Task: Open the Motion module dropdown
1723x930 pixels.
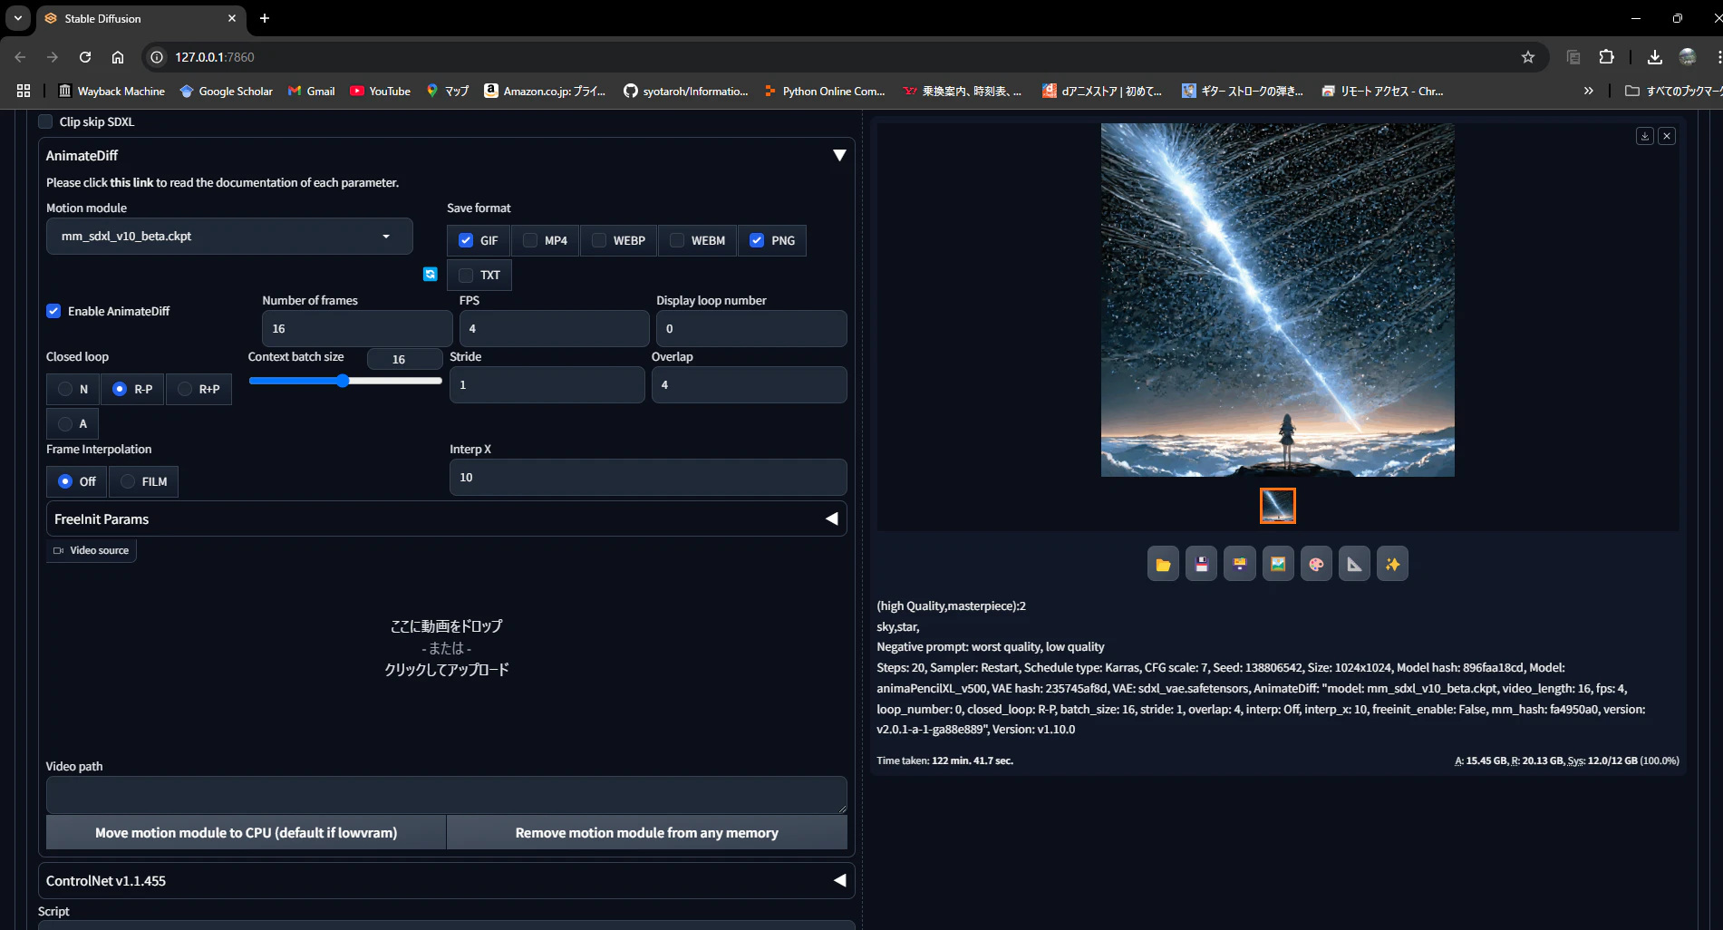Action: [229, 236]
